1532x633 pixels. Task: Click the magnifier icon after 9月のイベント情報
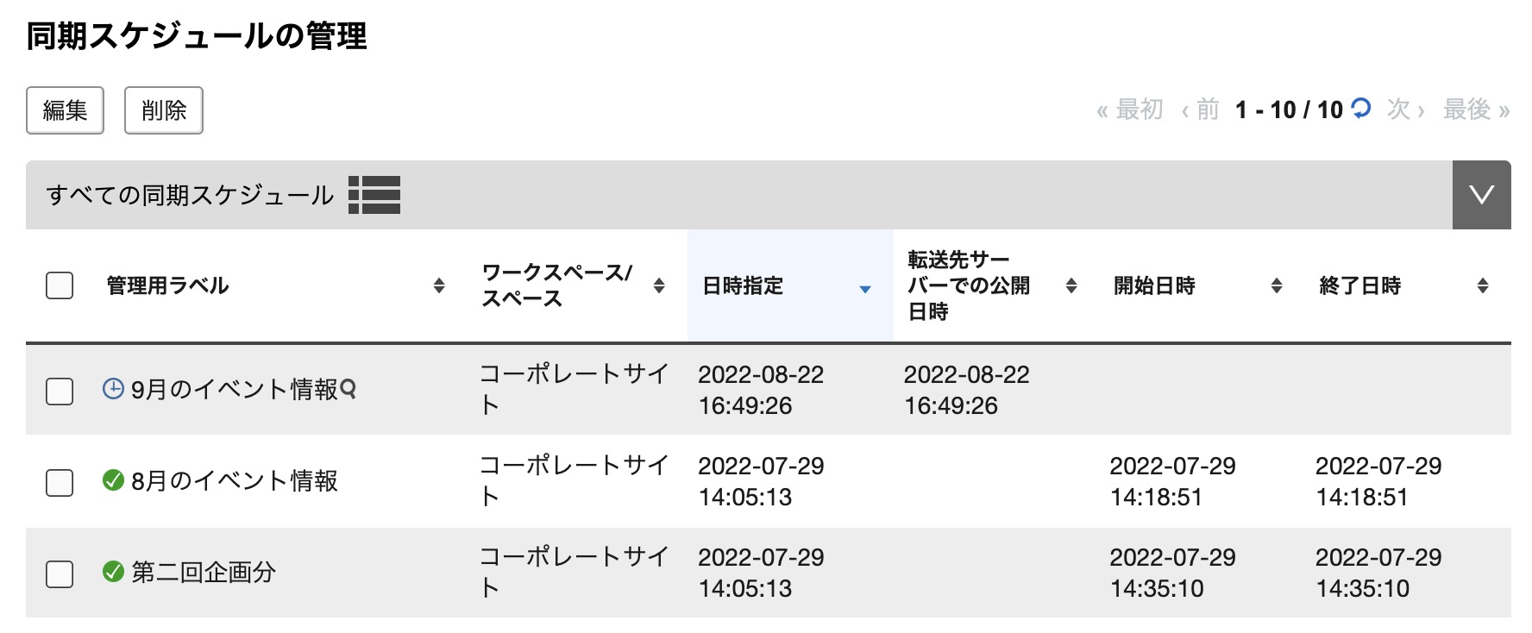point(348,389)
